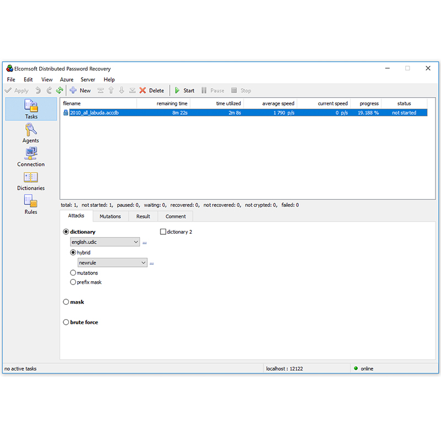This screenshot has width=441, height=441.
Task: Open the File menu
Action: click(11, 79)
